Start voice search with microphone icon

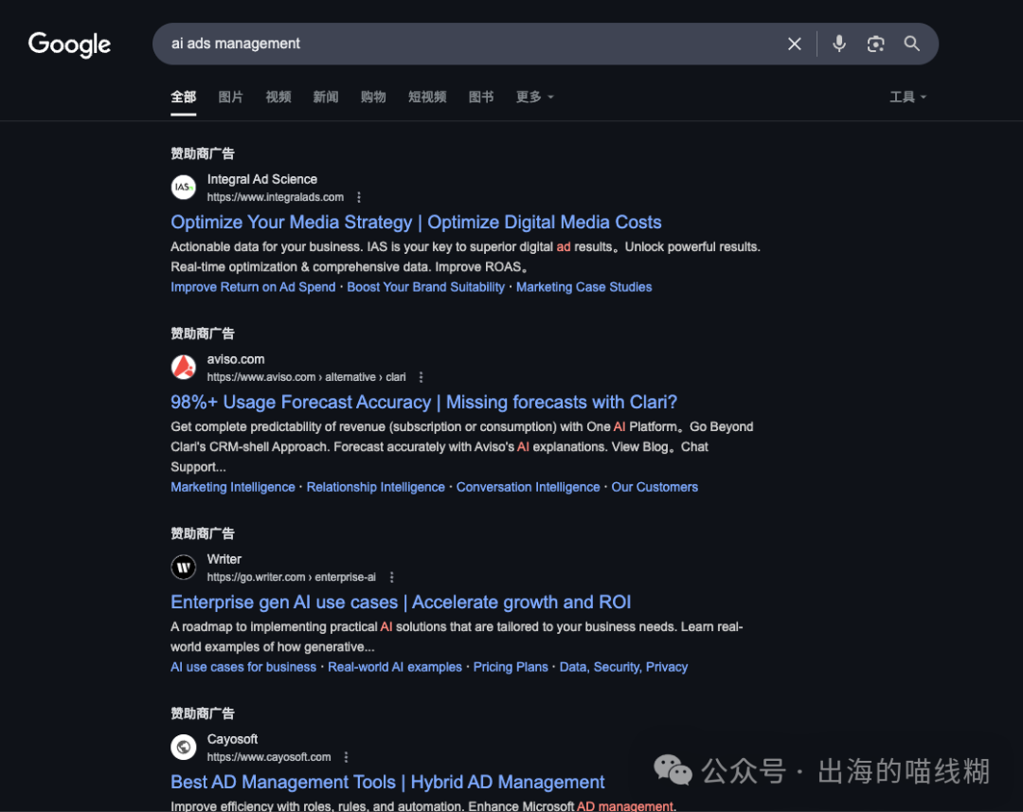click(839, 44)
